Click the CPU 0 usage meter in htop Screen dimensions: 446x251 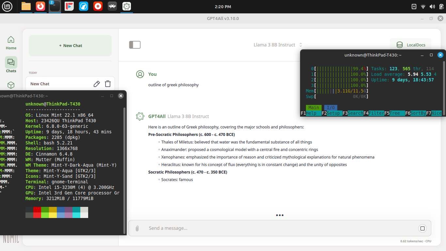[340, 69]
